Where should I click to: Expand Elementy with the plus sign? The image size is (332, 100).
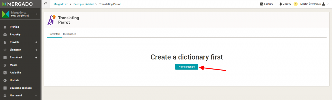click(36, 50)
